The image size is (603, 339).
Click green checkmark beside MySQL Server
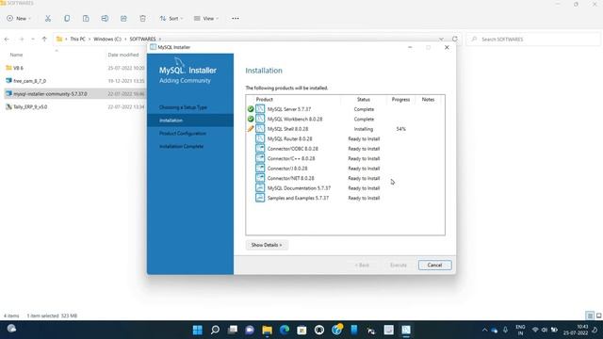pyautogui.click(x=251, y=109)
